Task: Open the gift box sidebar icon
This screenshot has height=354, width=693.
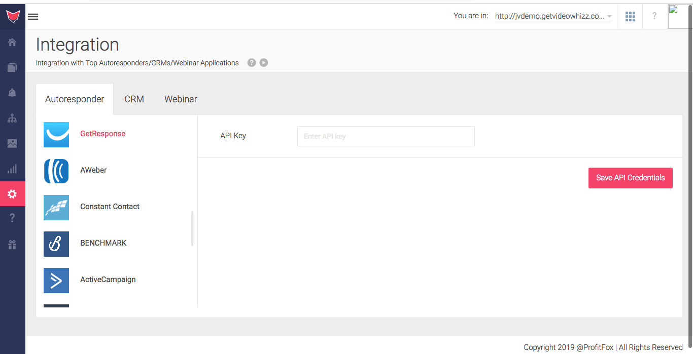Action: pos(12,245)
